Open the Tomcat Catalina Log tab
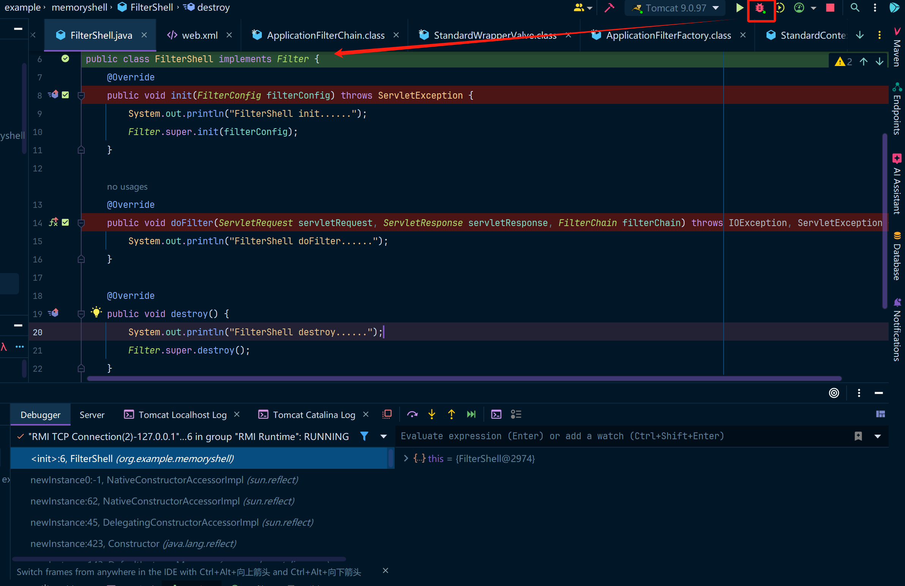The width and height of the screenshot is (905, 586). tap(314, 415)
